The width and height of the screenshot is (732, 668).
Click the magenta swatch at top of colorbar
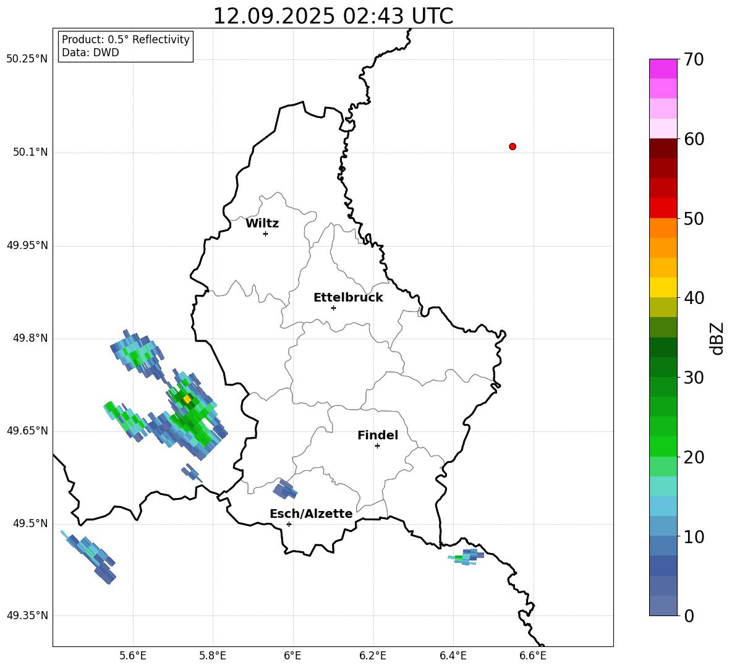(663, 69)
